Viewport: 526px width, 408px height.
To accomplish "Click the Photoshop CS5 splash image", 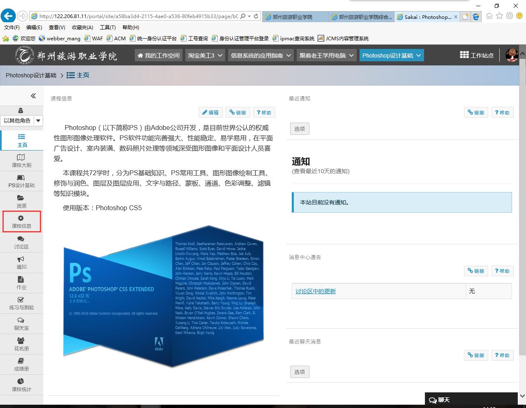I will [x=164, y=296].
